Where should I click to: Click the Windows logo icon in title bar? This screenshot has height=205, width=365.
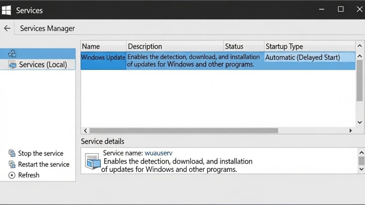[x=6, y=10]
